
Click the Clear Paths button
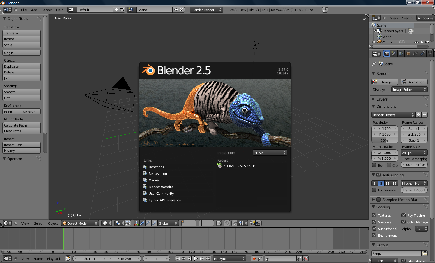(x=21, y=131)
